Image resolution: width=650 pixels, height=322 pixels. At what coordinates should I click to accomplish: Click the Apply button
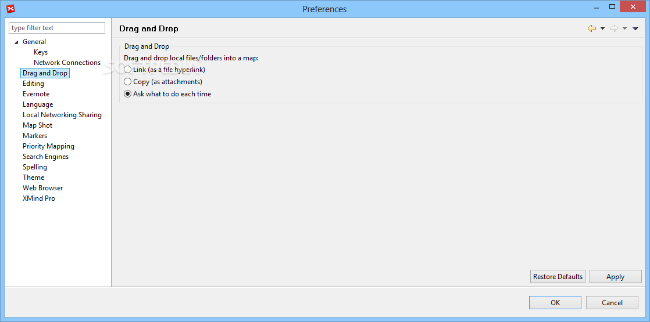click(x=615, y=277)
